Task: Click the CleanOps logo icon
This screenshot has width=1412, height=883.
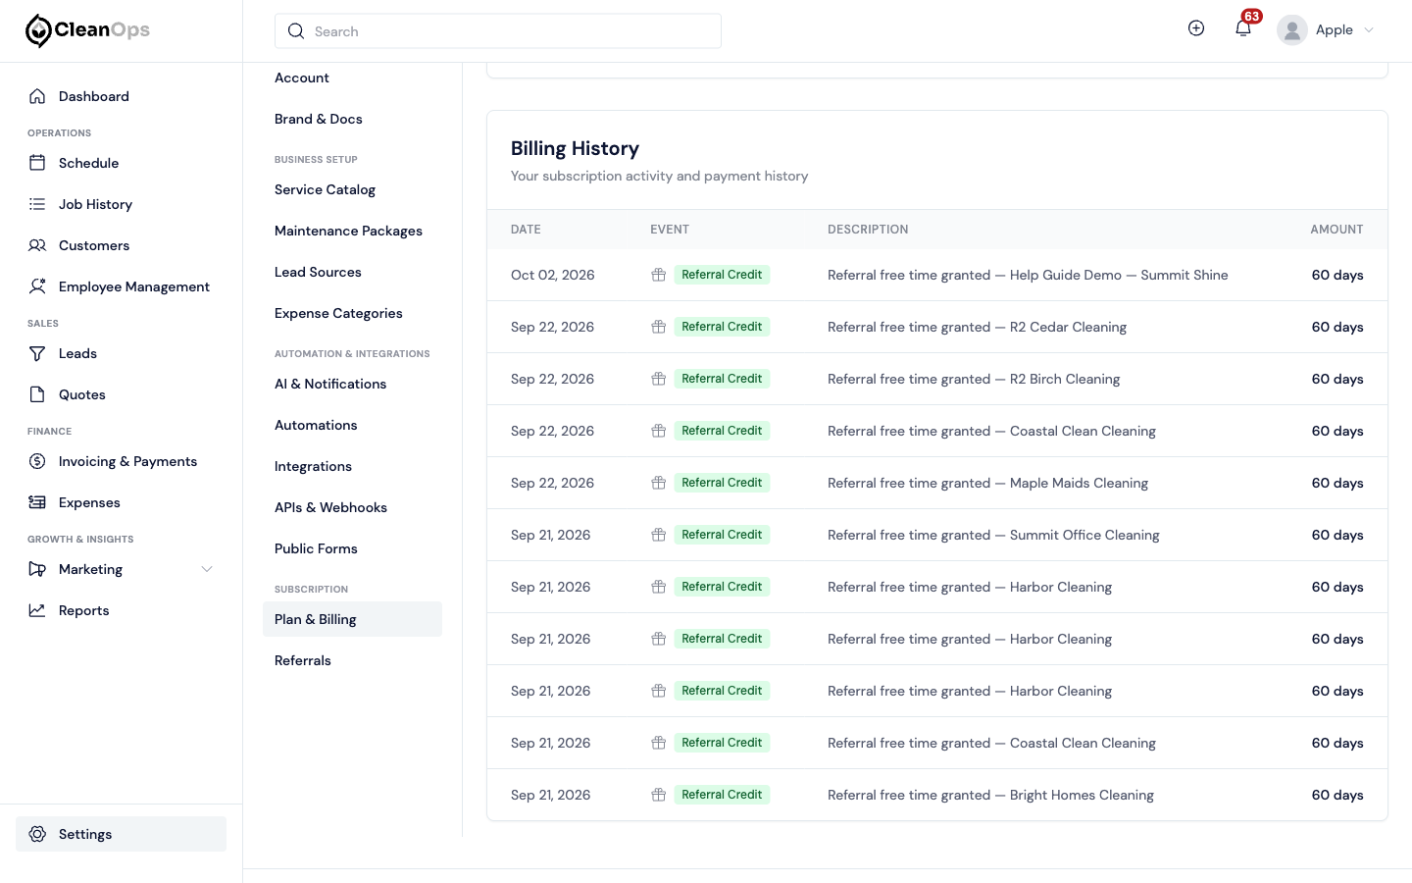Action: [x=38, y=31]
